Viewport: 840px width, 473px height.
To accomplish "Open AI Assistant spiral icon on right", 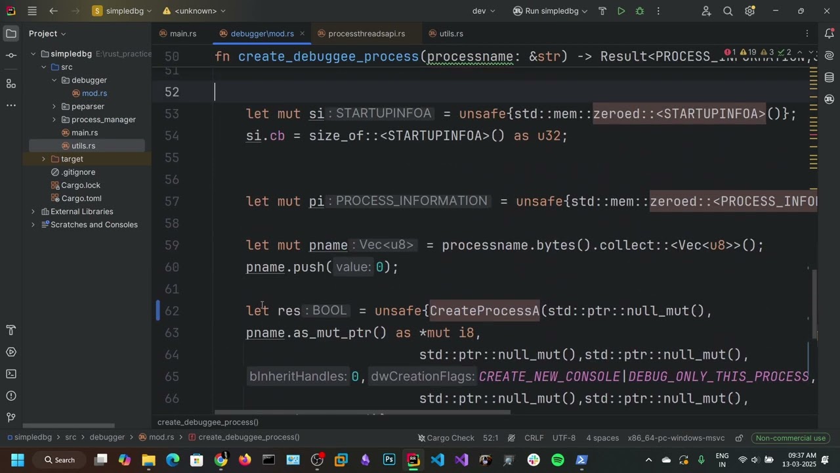I will click(829, 55).
